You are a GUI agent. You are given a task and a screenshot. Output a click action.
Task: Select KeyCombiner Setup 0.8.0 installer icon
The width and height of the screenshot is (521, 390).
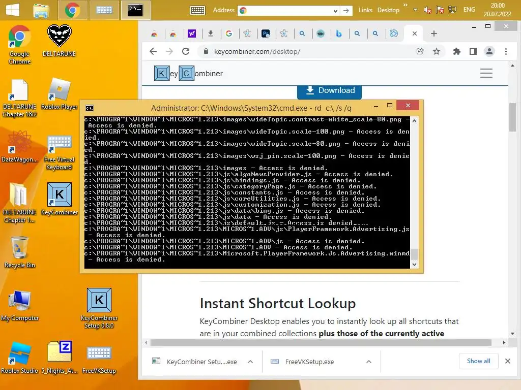(x=99, y=308)
